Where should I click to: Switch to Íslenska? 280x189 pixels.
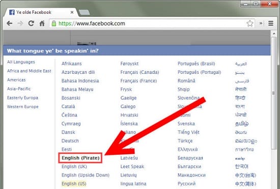129,124
